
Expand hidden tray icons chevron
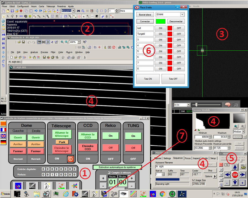pos(214,194)
